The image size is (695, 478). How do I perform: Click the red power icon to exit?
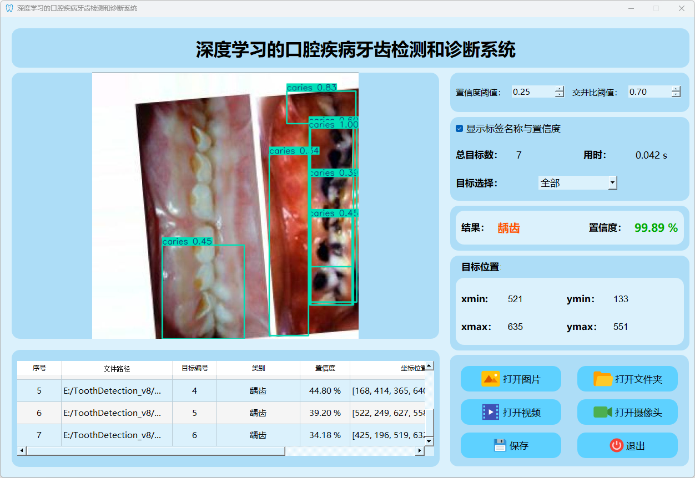pyautogui.click(x=616, y=445)
